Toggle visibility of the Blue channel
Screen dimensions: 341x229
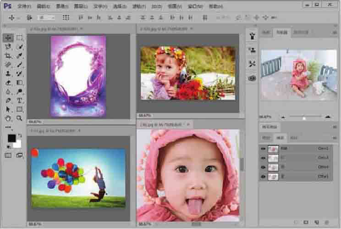coord(263,176)
